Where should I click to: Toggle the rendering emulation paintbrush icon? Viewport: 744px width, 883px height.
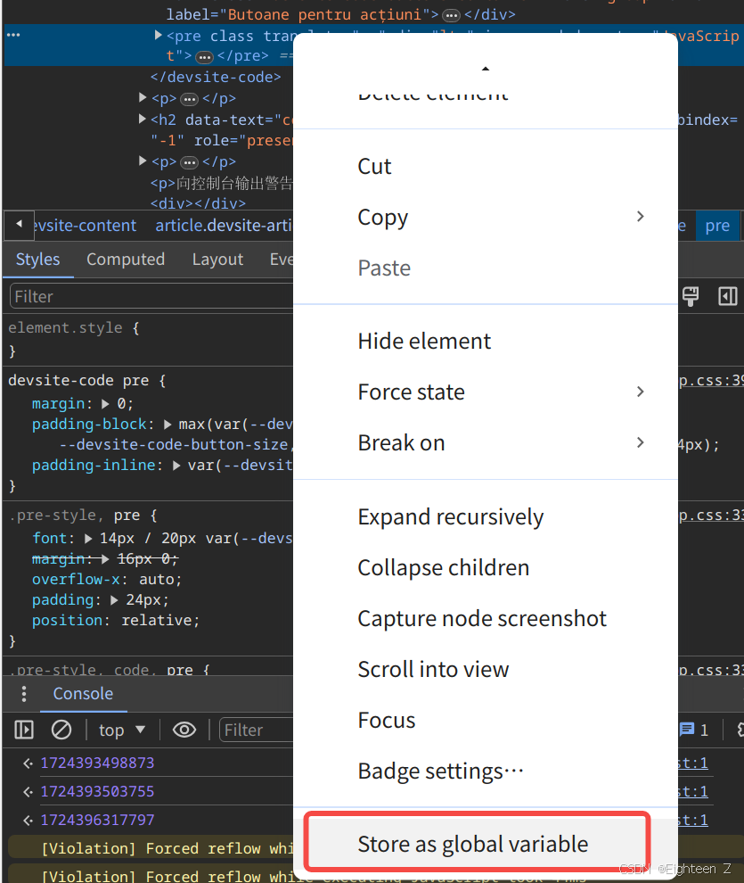pos(691,295)
